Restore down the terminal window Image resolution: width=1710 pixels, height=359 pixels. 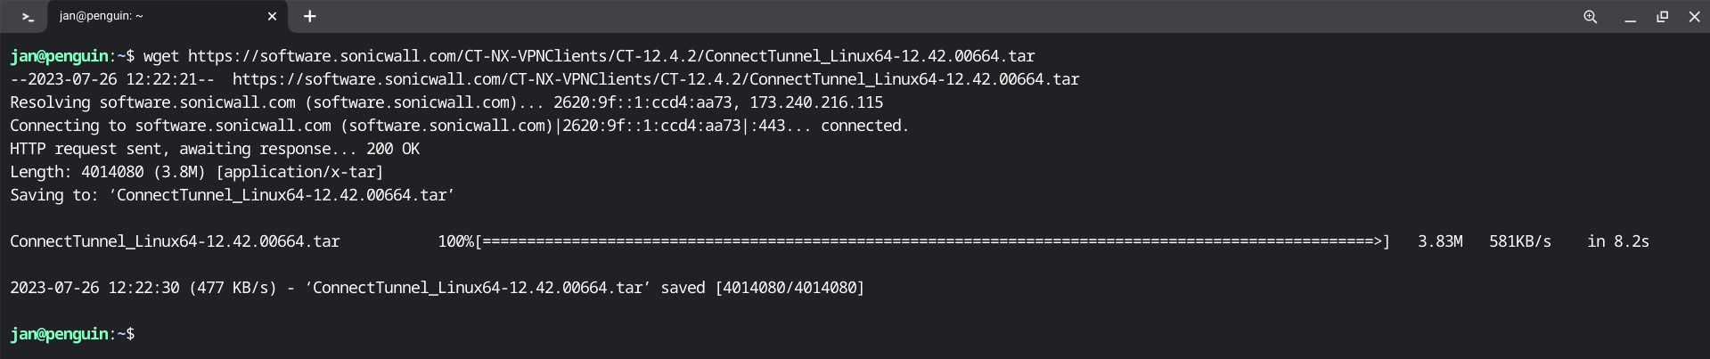(x=1662, y=17)
